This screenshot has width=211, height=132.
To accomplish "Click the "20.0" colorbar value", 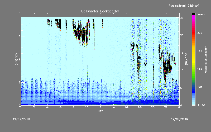I will point(200,32).
